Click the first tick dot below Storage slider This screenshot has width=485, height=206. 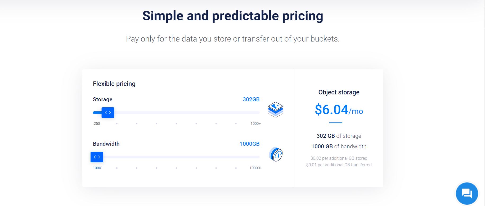(x=117, y=123)
